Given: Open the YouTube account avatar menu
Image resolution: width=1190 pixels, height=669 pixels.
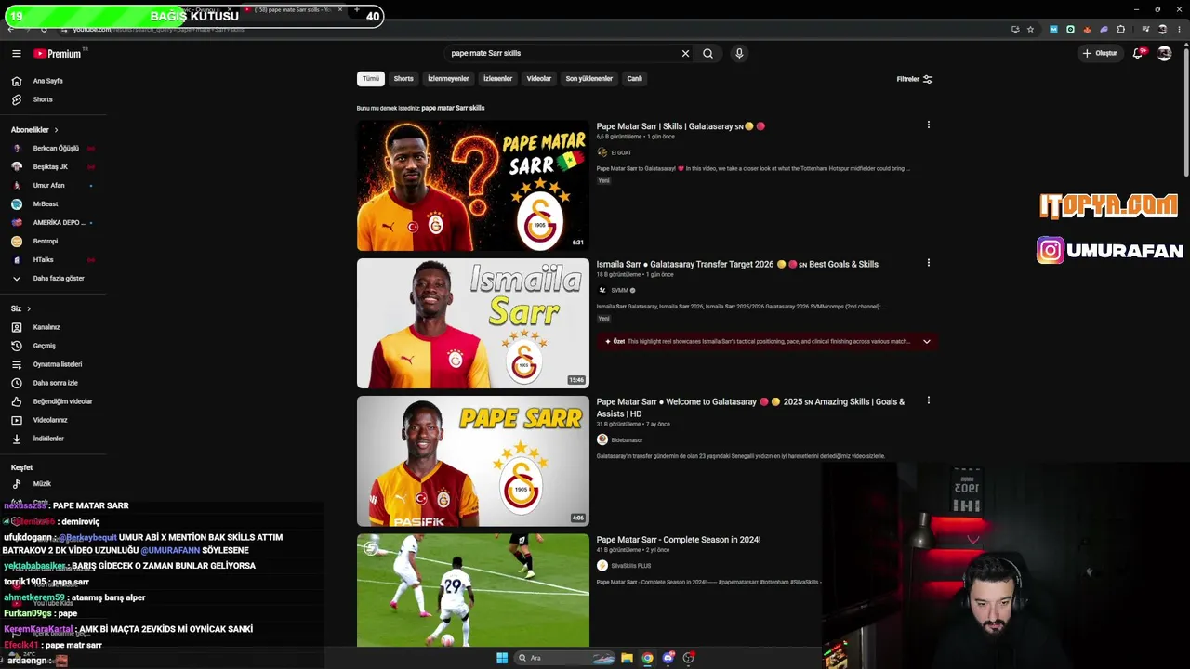Looking at the screenshot, I should (1164, 54).
